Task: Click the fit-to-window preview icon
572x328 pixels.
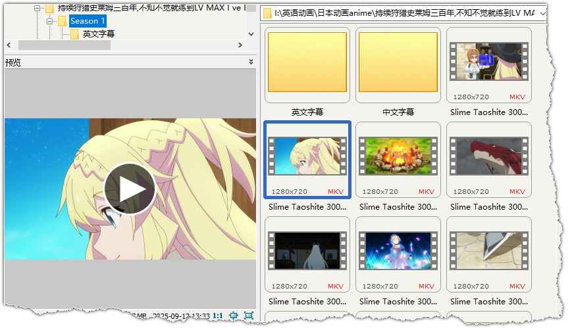Action: (x=234, y=316)
